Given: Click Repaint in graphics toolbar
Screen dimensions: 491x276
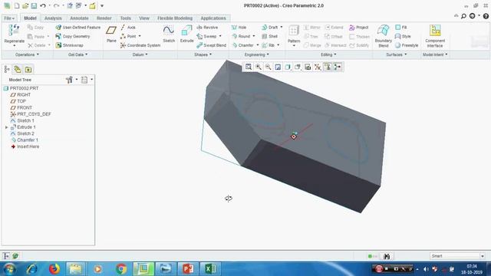Looking at the screenshot, I should coord(278,67).
